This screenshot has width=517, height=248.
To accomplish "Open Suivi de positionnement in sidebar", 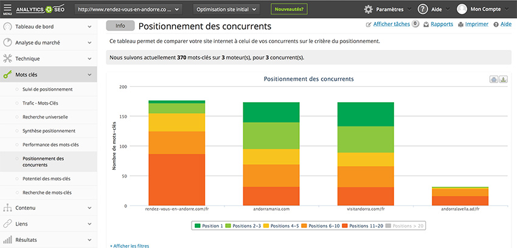I will coord(47,89).
